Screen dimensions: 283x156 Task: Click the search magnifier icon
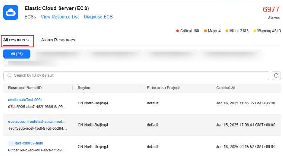tap(9, 75)
